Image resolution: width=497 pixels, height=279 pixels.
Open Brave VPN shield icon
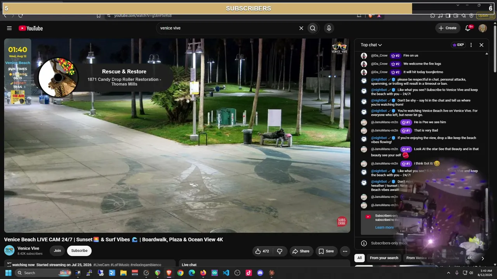(471, 16)
